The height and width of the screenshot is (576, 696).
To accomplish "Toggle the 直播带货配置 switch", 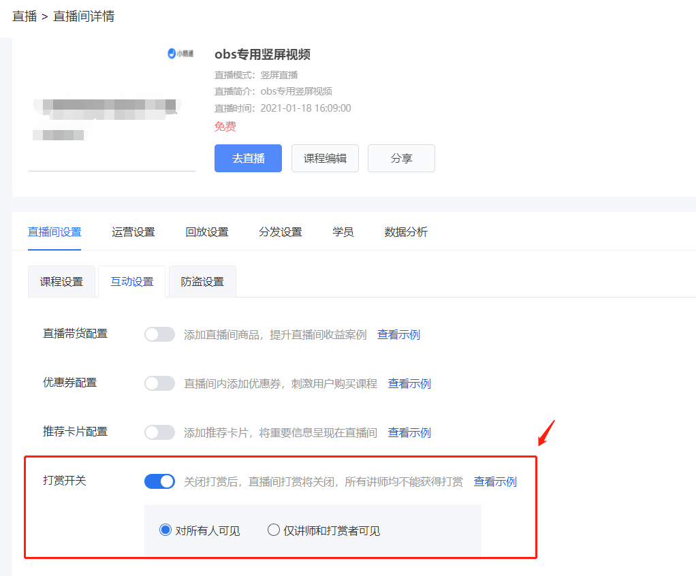I will coord(160,334).
